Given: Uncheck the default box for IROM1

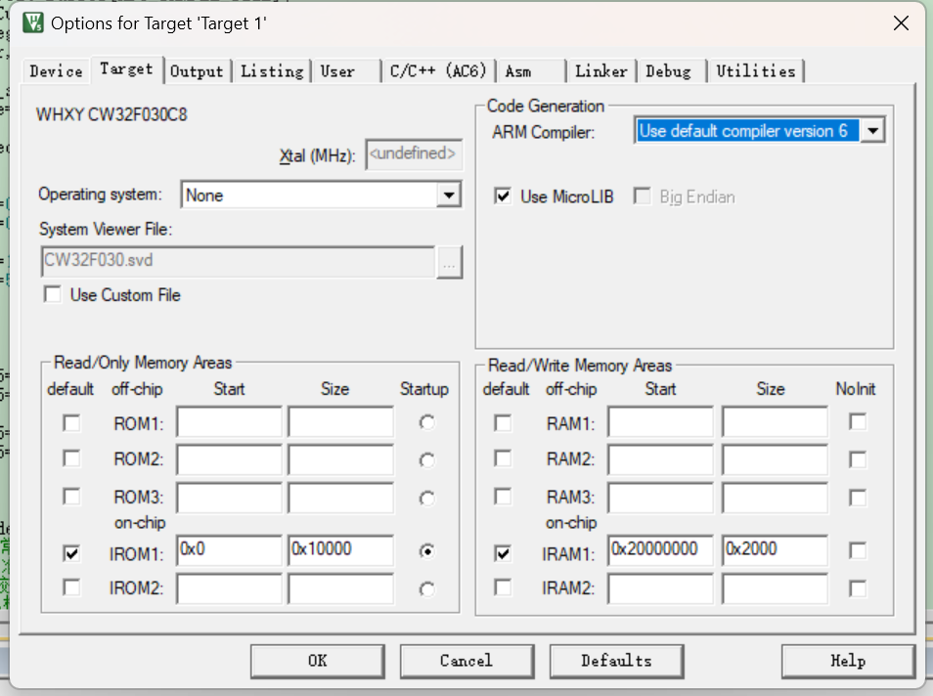Looking at the screenshot, I should 71,553.
